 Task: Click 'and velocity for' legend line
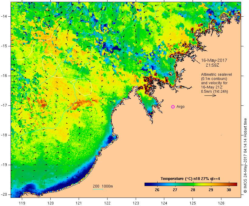(x=214, y=83)
